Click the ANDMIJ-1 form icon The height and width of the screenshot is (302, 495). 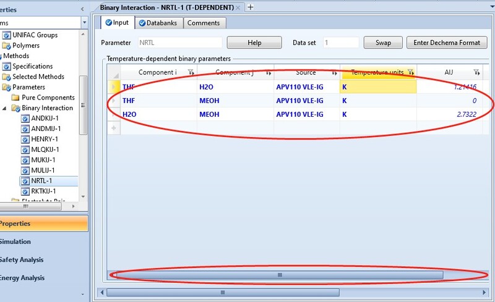point(25,129)
